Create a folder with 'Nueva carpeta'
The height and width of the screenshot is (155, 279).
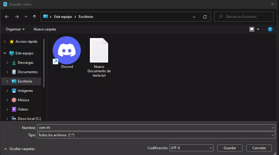pos(45,29)
